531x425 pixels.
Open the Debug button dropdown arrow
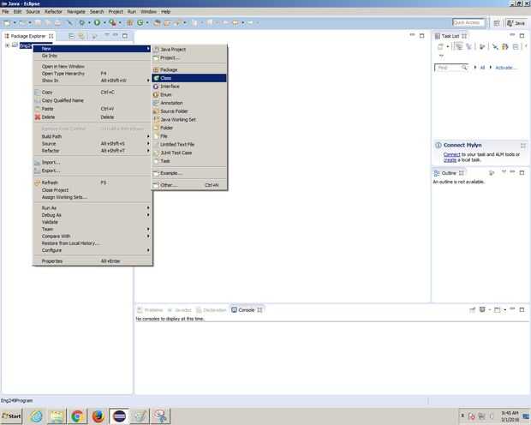pos(89,23)
